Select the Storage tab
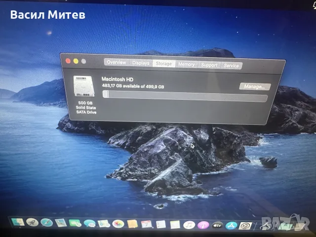The height and width of the screenshot is (237, 316). [x=163, y=64]
